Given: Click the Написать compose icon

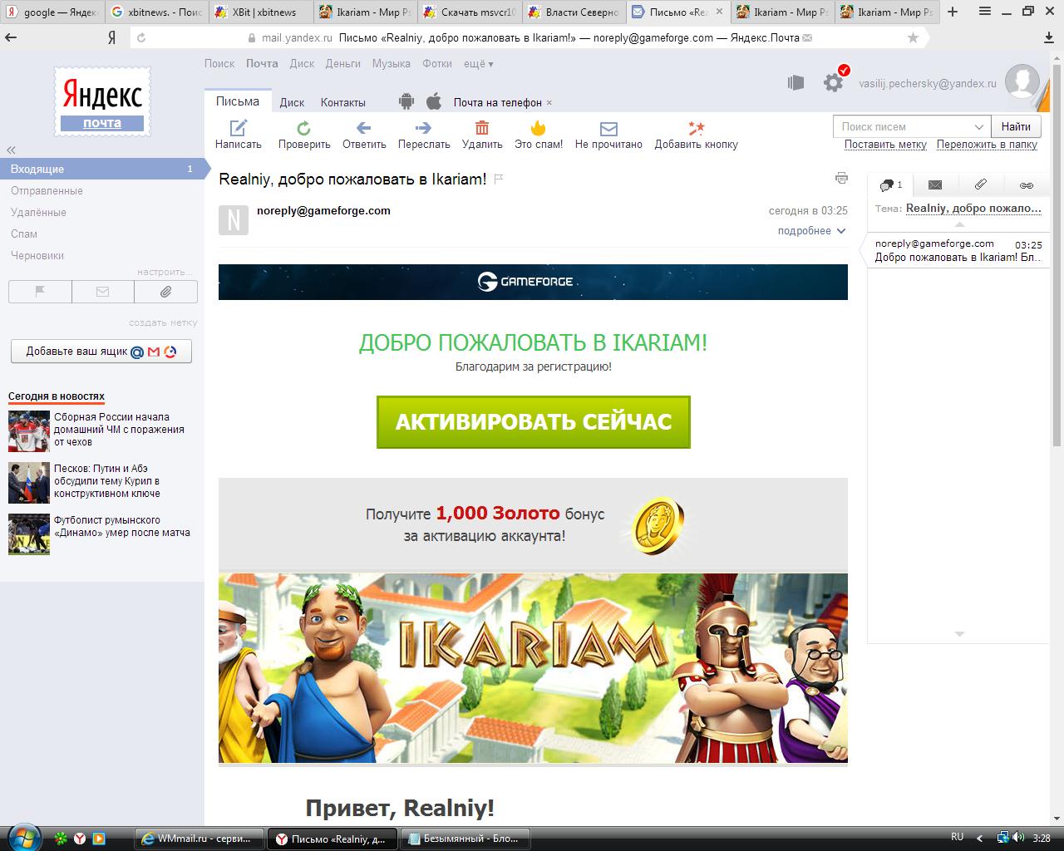Looking at the screenshot, I should point(239,128).
